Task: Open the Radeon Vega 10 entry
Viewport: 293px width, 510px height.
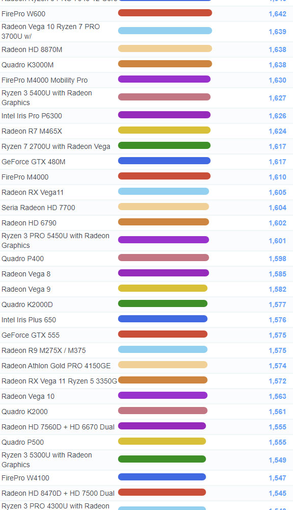Action: tap(28, 396)
